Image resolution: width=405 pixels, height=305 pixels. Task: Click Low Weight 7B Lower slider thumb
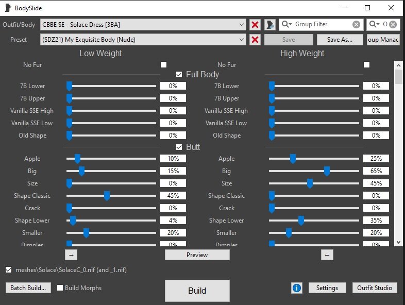point(69,86)
